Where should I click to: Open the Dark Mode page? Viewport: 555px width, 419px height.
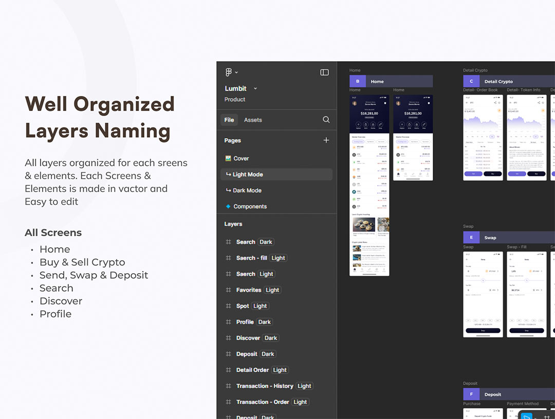pyautogui.click(x=247, y=191)
